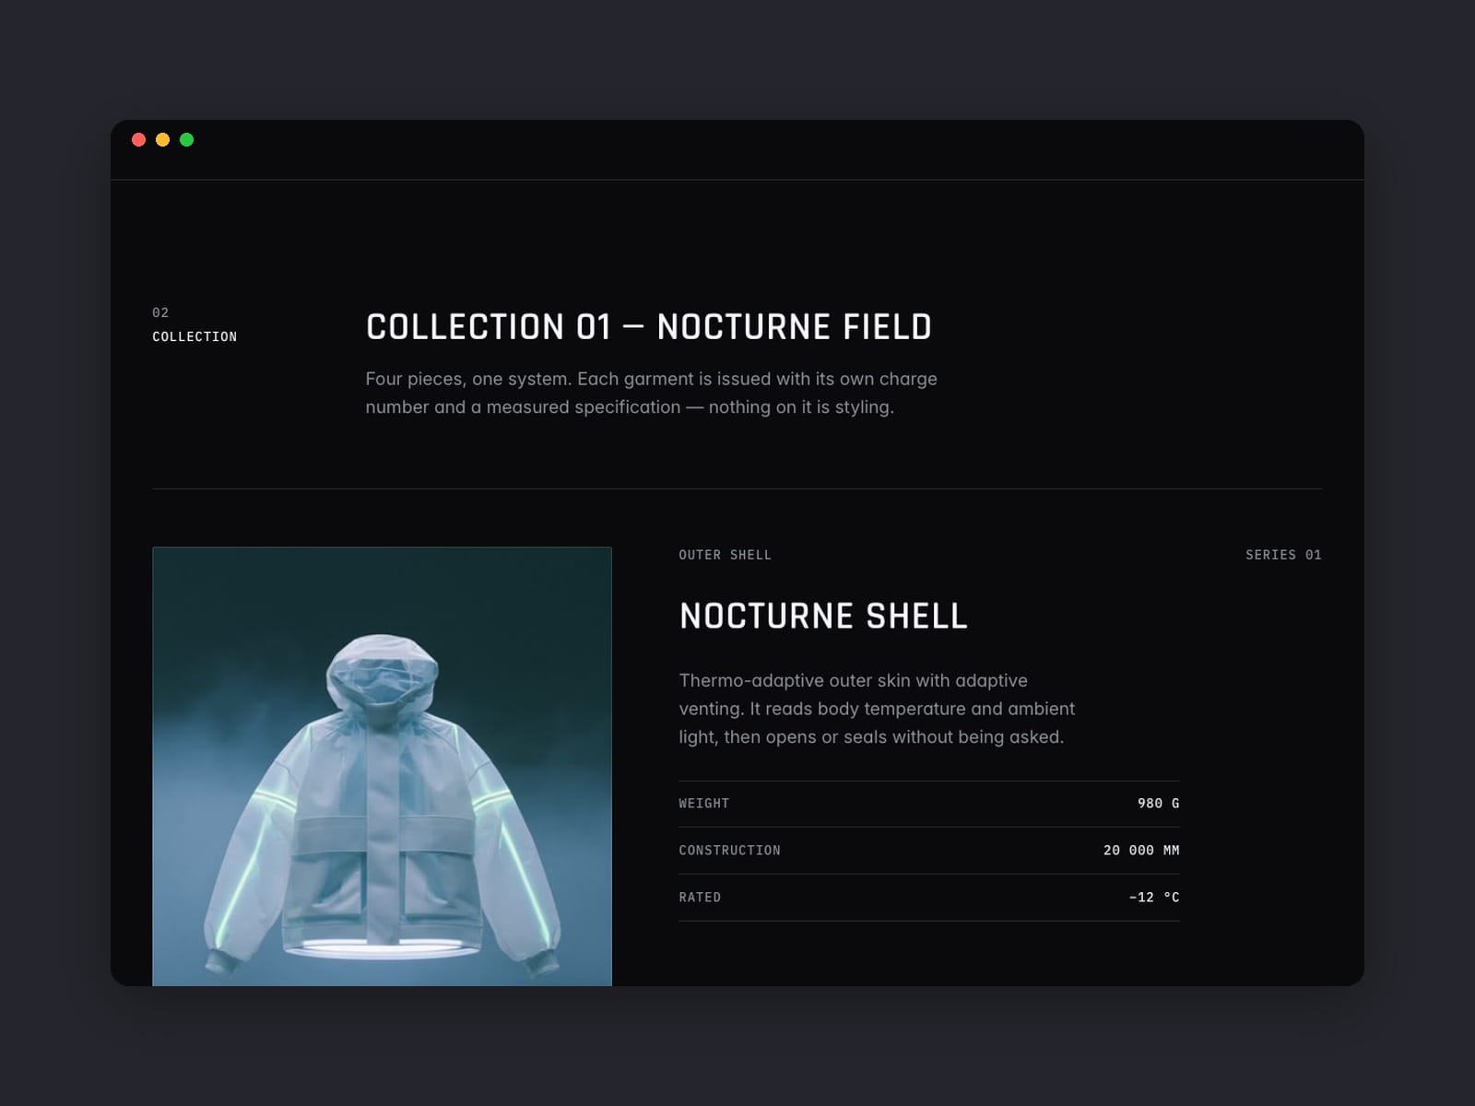Select the Collection 01 — Nocturne Field heading
The height and width of the screenshot is (1106, 1475).
click(648, 327)
